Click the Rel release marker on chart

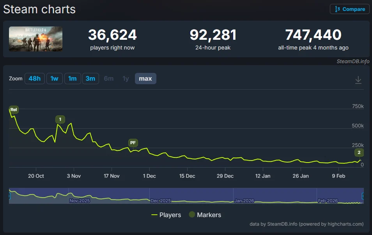(14, 110)
